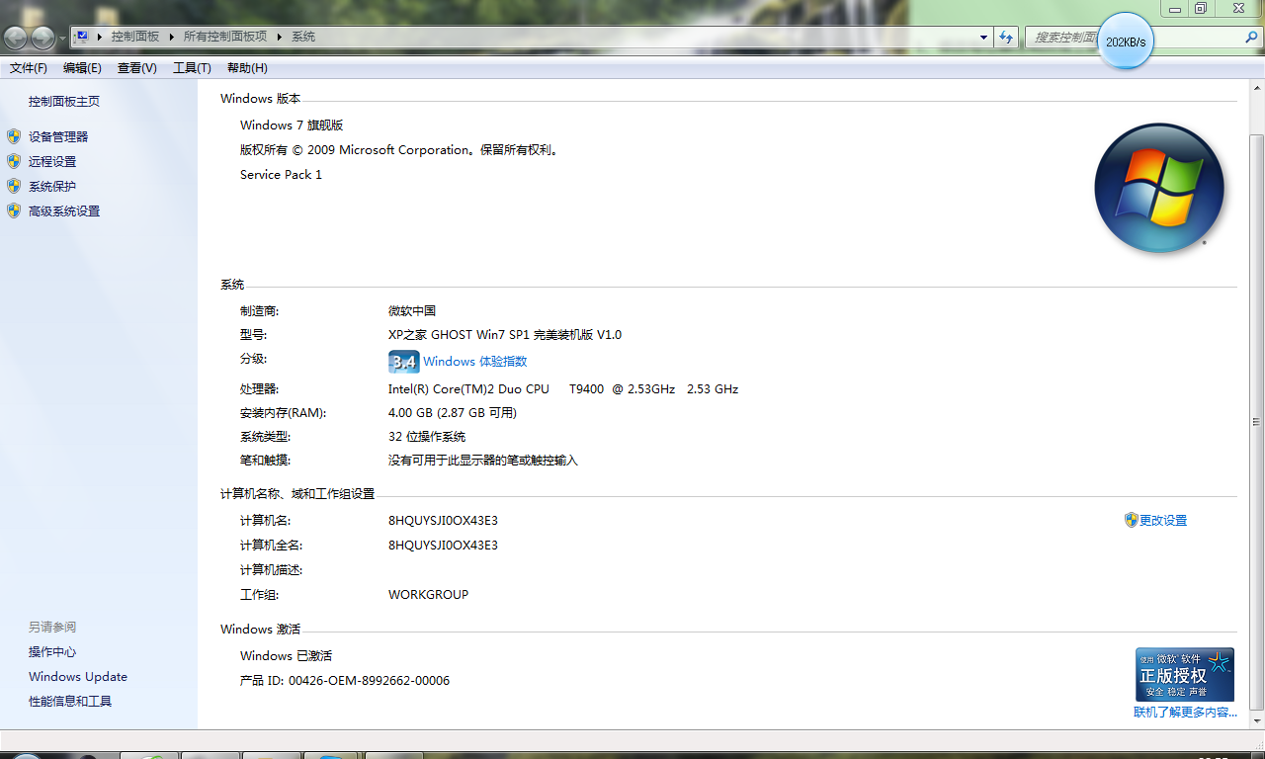Click the shield icon beside 设备管理器
Screen dimensions: 1265x759
[14, 136]
